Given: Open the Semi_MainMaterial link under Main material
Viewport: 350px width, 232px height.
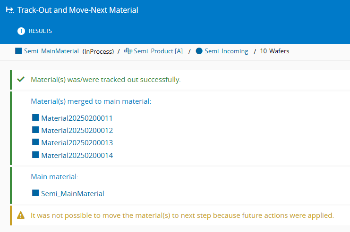Looking at the screenshot, I should pos(72,193).
